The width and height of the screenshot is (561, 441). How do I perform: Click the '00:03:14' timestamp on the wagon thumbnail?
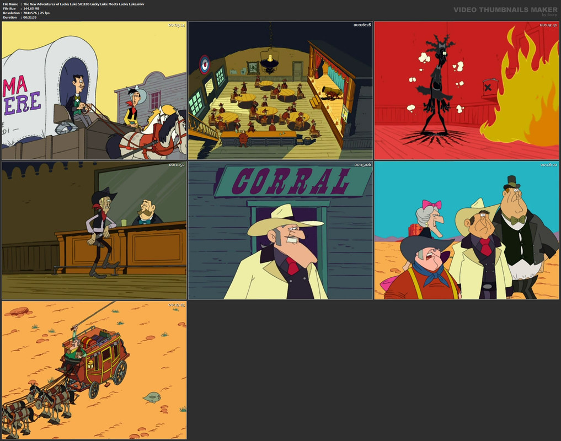[177, 25]
